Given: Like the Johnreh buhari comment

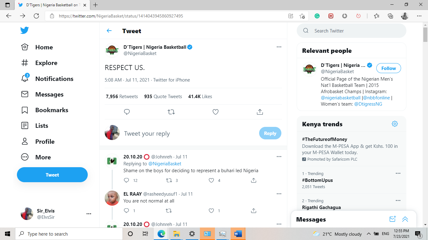Looking at the screenshot, I should pyautogui.click(x=211, y=180).
